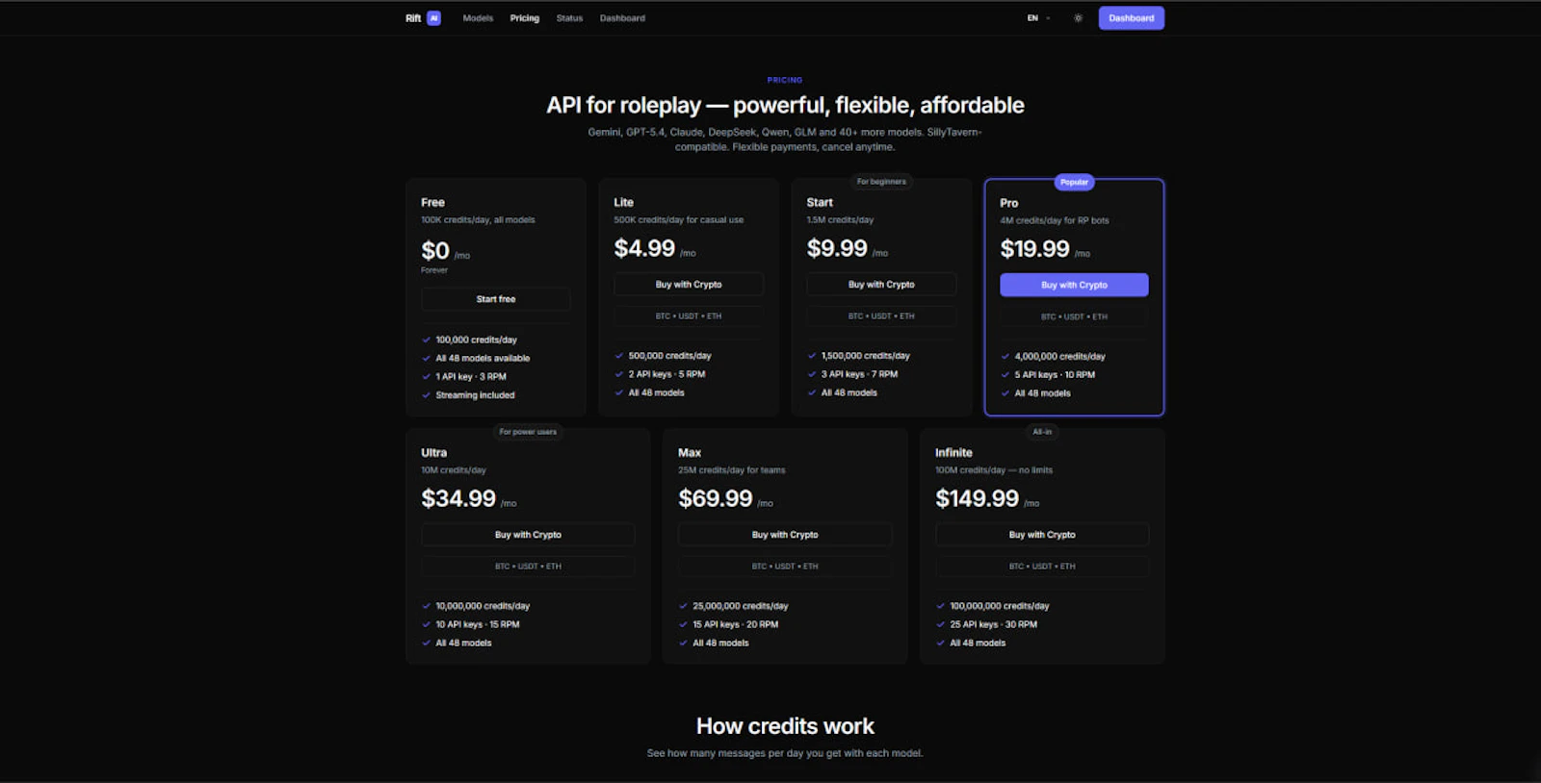Click checkmark beside 15 API keys · 20 RPM
This screenshot has width=1541, height=783.
[x=683, y=624]
